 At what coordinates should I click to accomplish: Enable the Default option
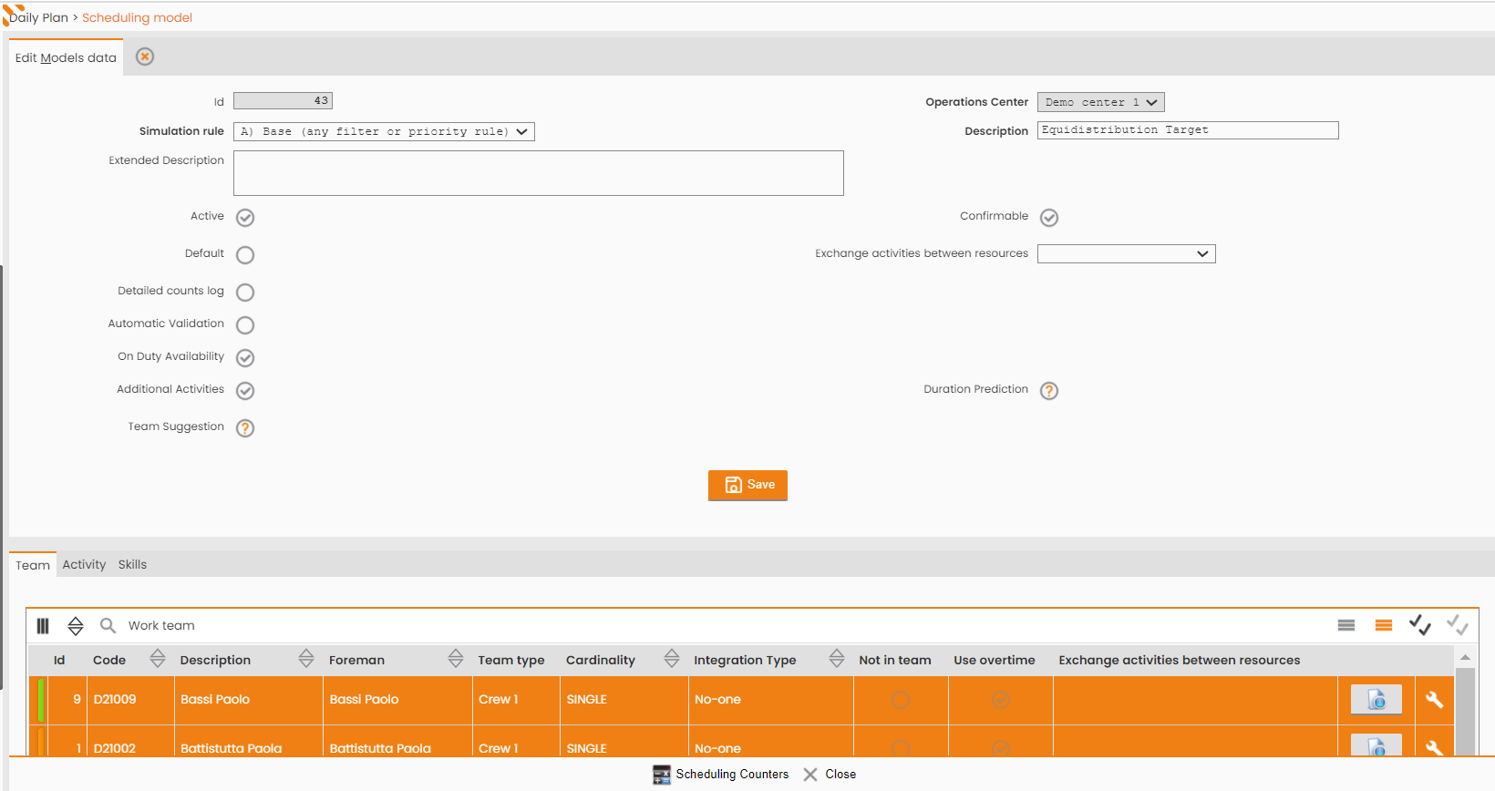[245, 255]
